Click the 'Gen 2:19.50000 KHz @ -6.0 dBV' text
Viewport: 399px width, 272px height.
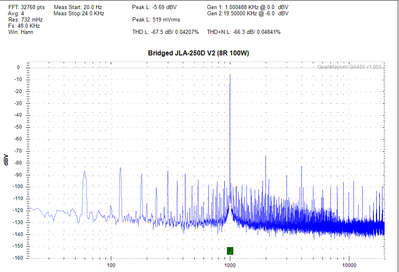(x=248, y=13)
